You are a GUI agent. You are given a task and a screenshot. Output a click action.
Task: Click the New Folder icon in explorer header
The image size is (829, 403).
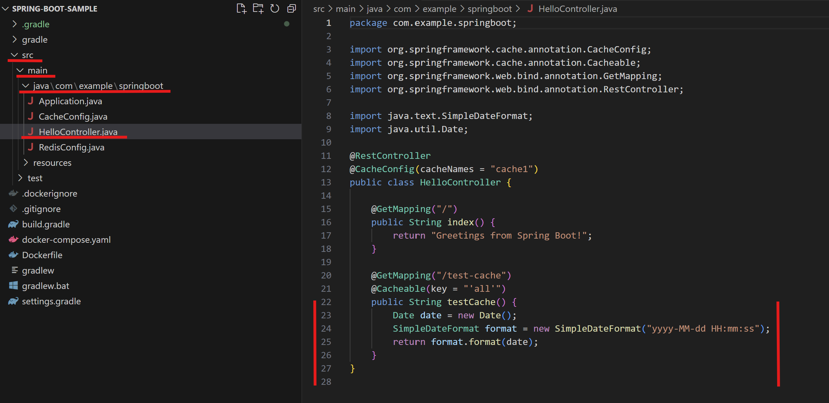pyautogui.click(x=258, y=8)
